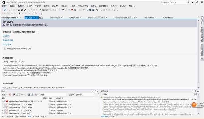204x119 pixels.
Task: Click Show Next Statement arrow icon
Action: [x=83, y=10]
